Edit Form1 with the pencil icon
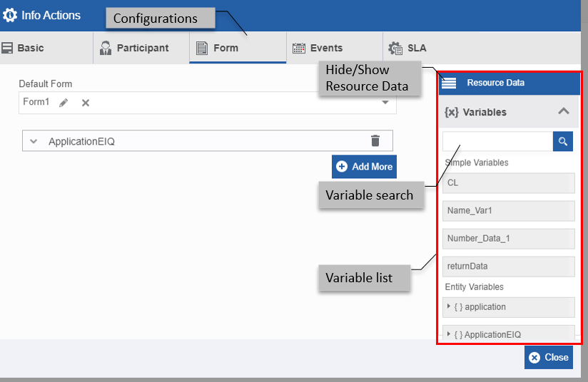Viewport: 588px width, 382px height. point(64,102)
